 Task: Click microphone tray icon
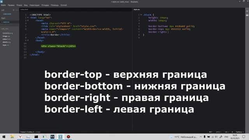(205, 137)
